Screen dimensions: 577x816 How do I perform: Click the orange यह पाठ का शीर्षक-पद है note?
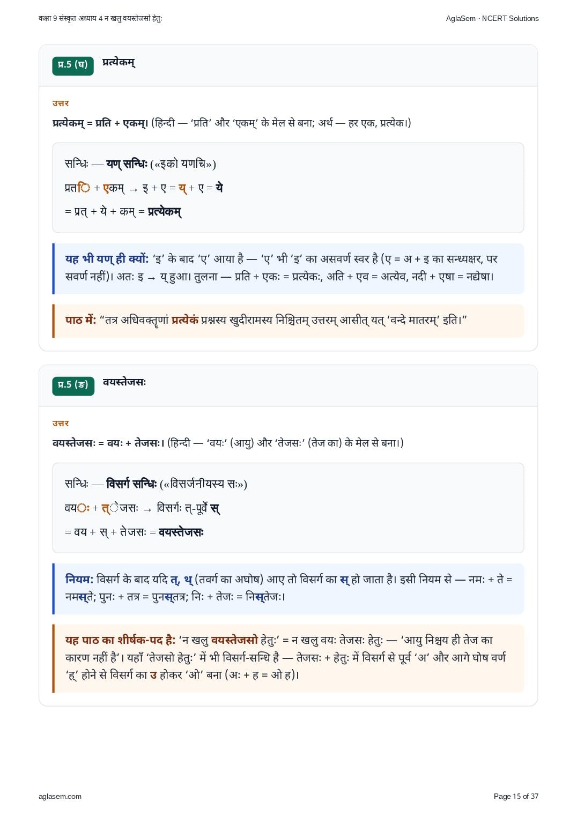pyautogui.click(x=289, y=658)
